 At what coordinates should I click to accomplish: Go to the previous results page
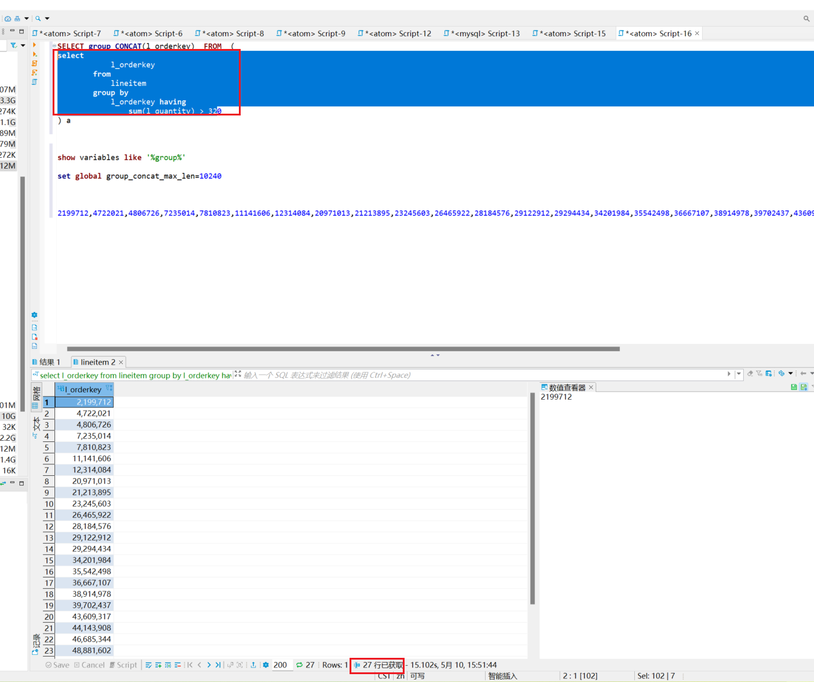200,665
